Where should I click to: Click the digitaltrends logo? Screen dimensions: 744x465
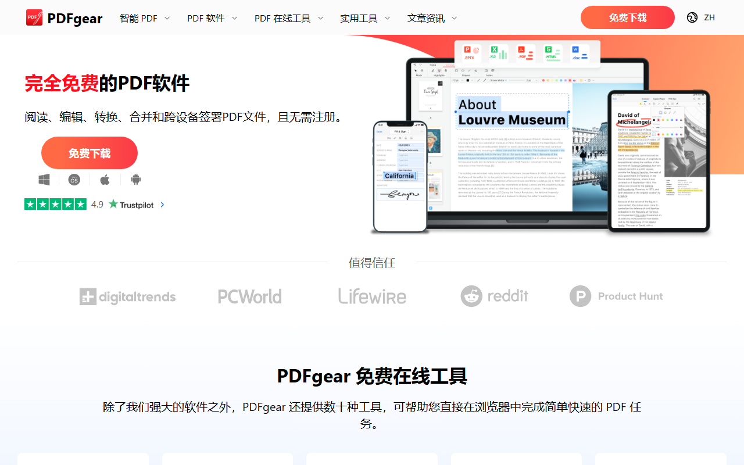coord(127,296)
